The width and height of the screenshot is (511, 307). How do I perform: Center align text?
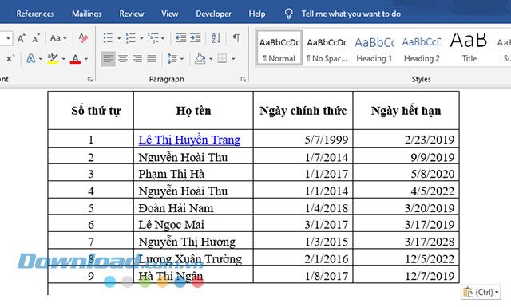point(123,59)
